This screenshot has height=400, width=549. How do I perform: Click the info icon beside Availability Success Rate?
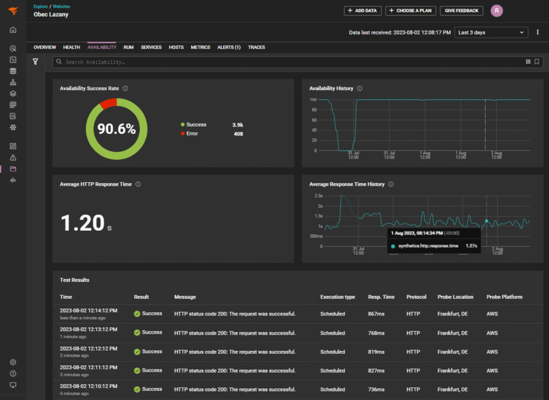(125, 88)
